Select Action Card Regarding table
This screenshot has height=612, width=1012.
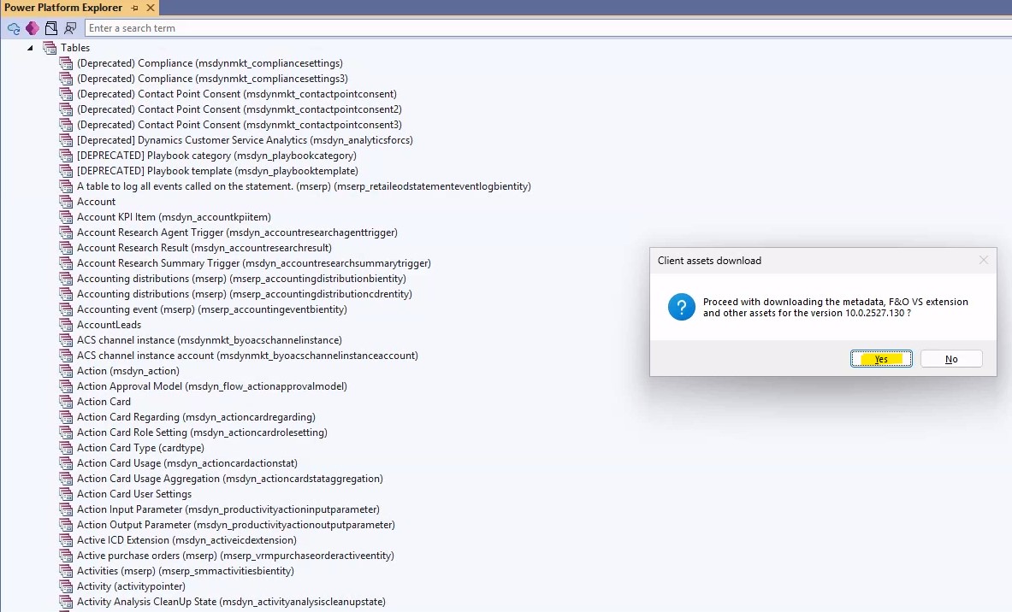coord(196,417)
